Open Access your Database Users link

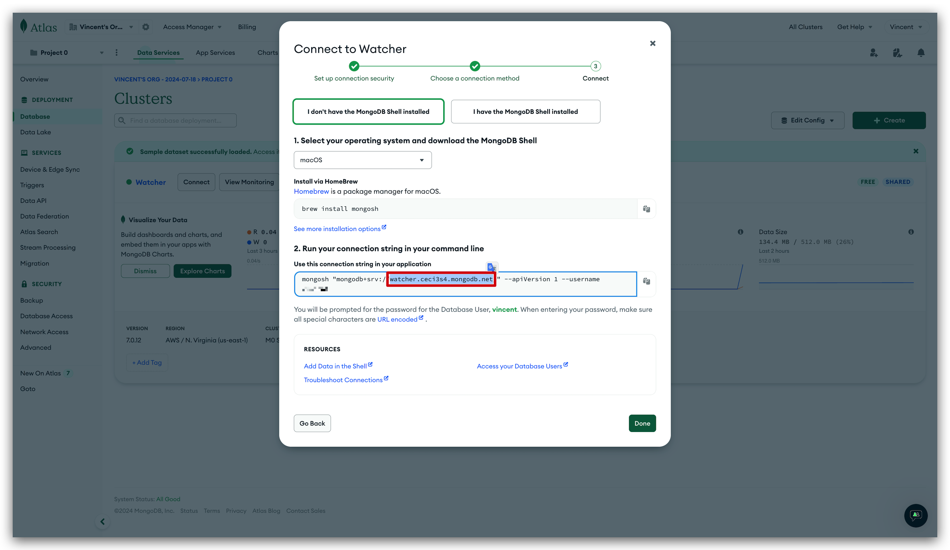[522, 366]
